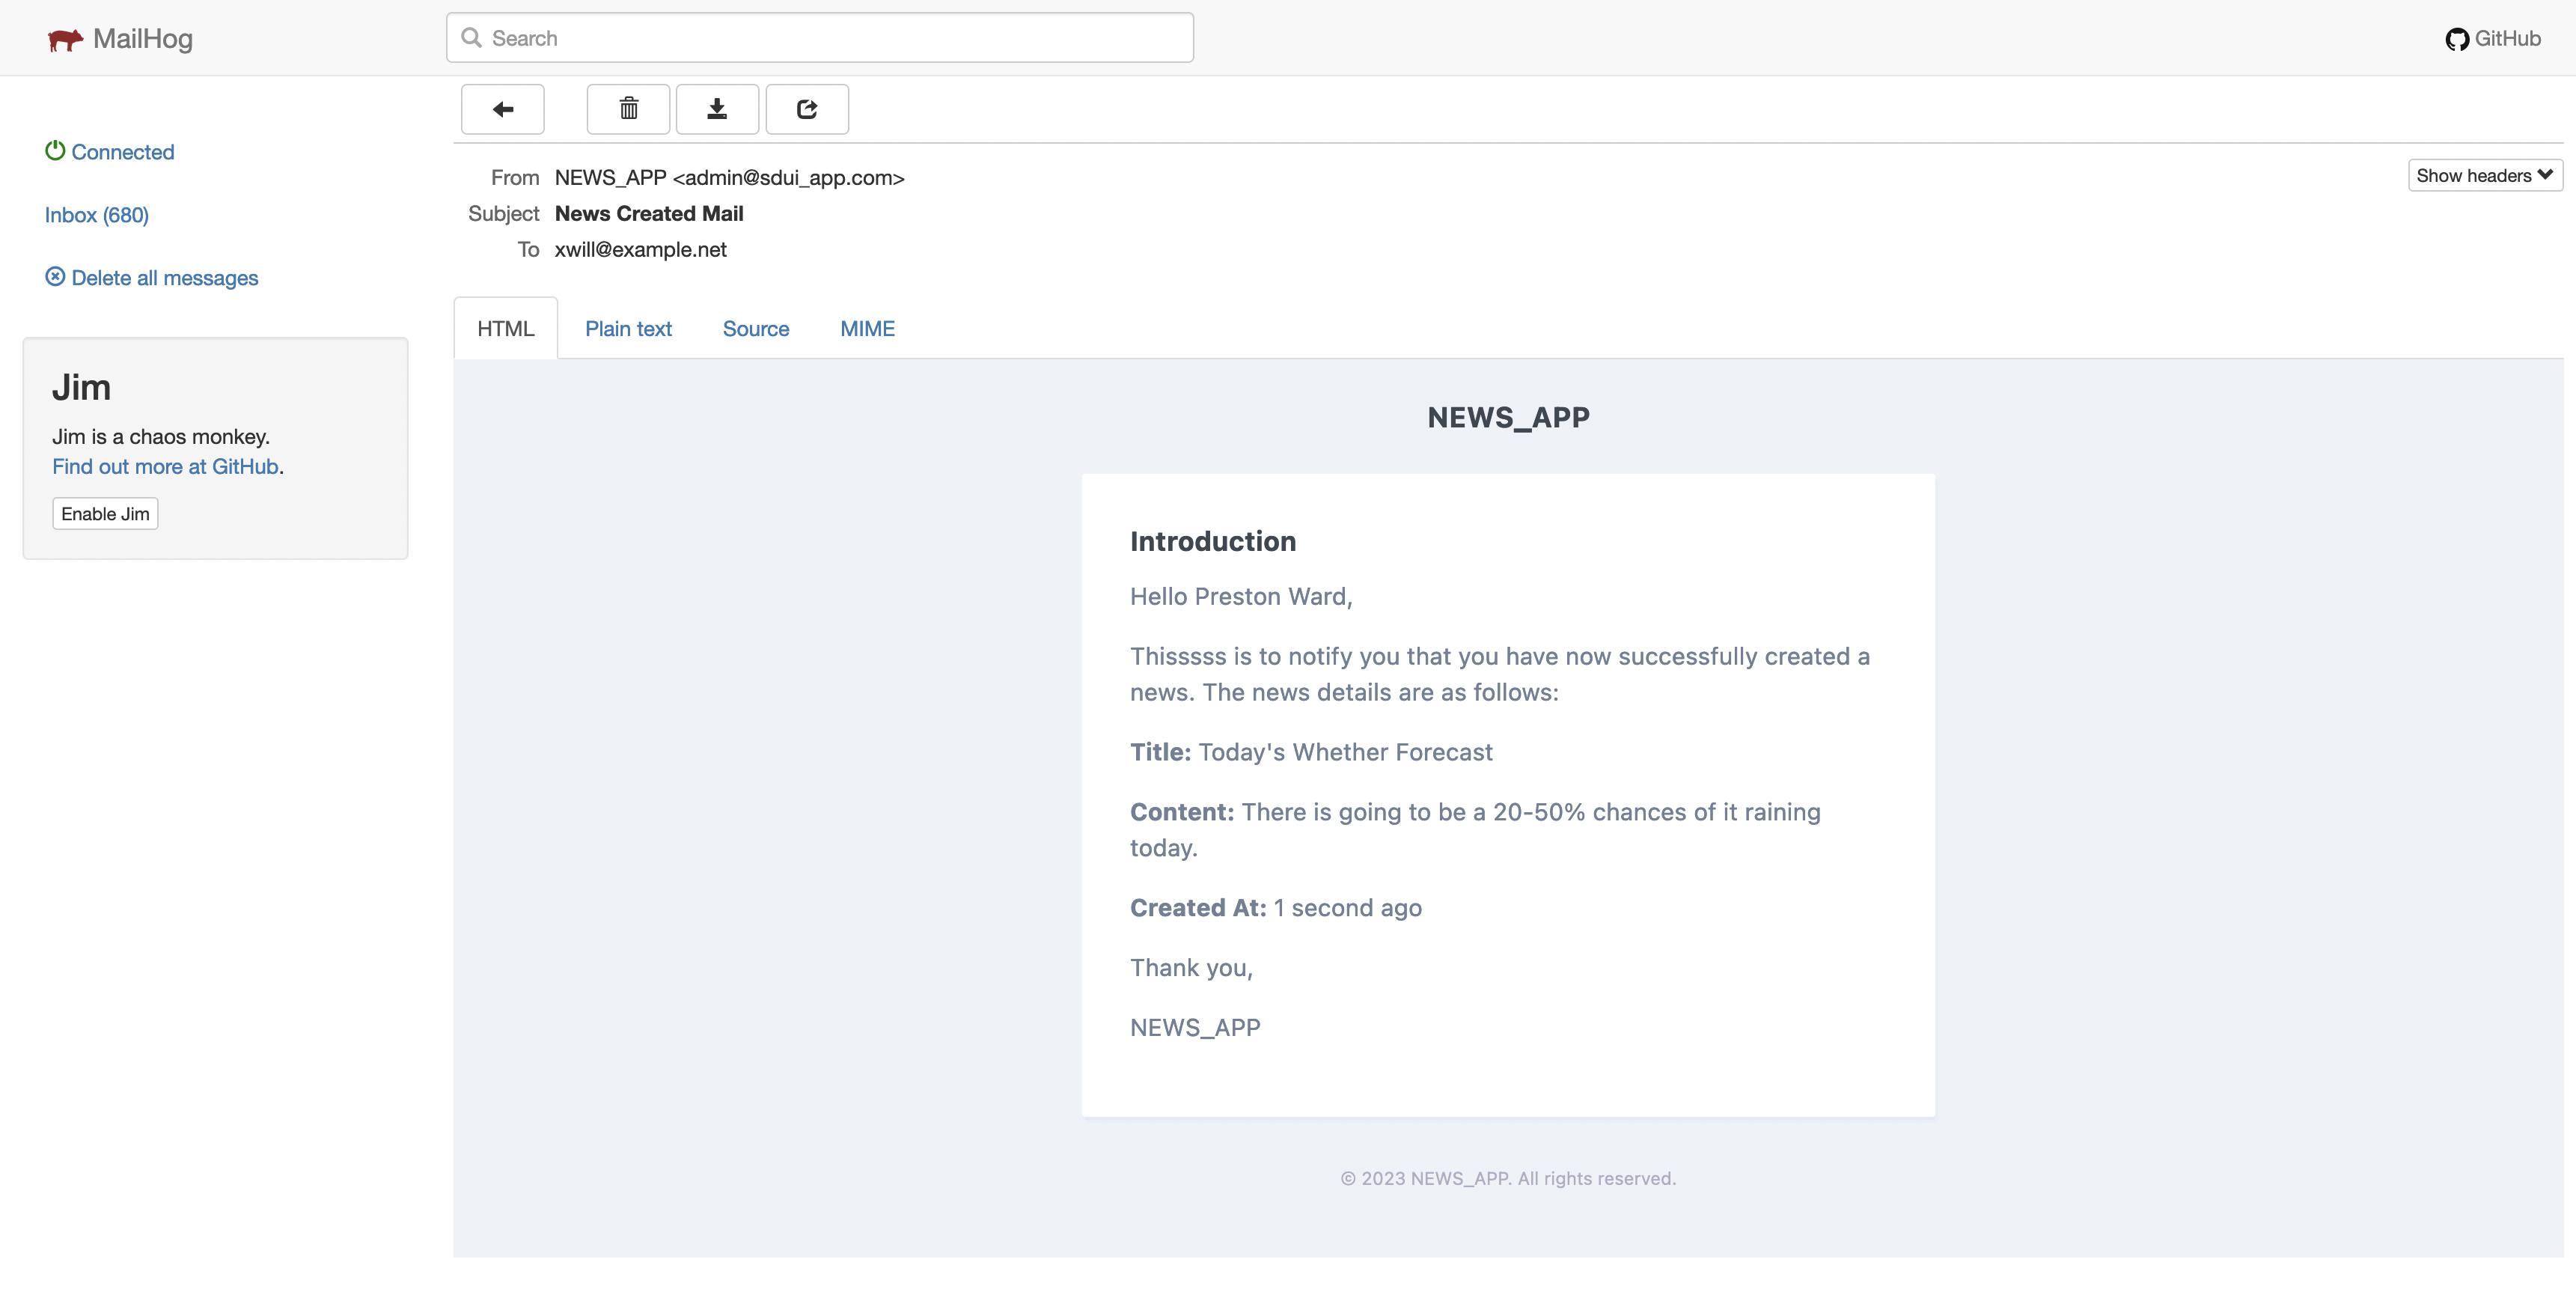Open the Inbox (680) folder
Screen dimensions: 2576x1295
click(x=96, y=215)
